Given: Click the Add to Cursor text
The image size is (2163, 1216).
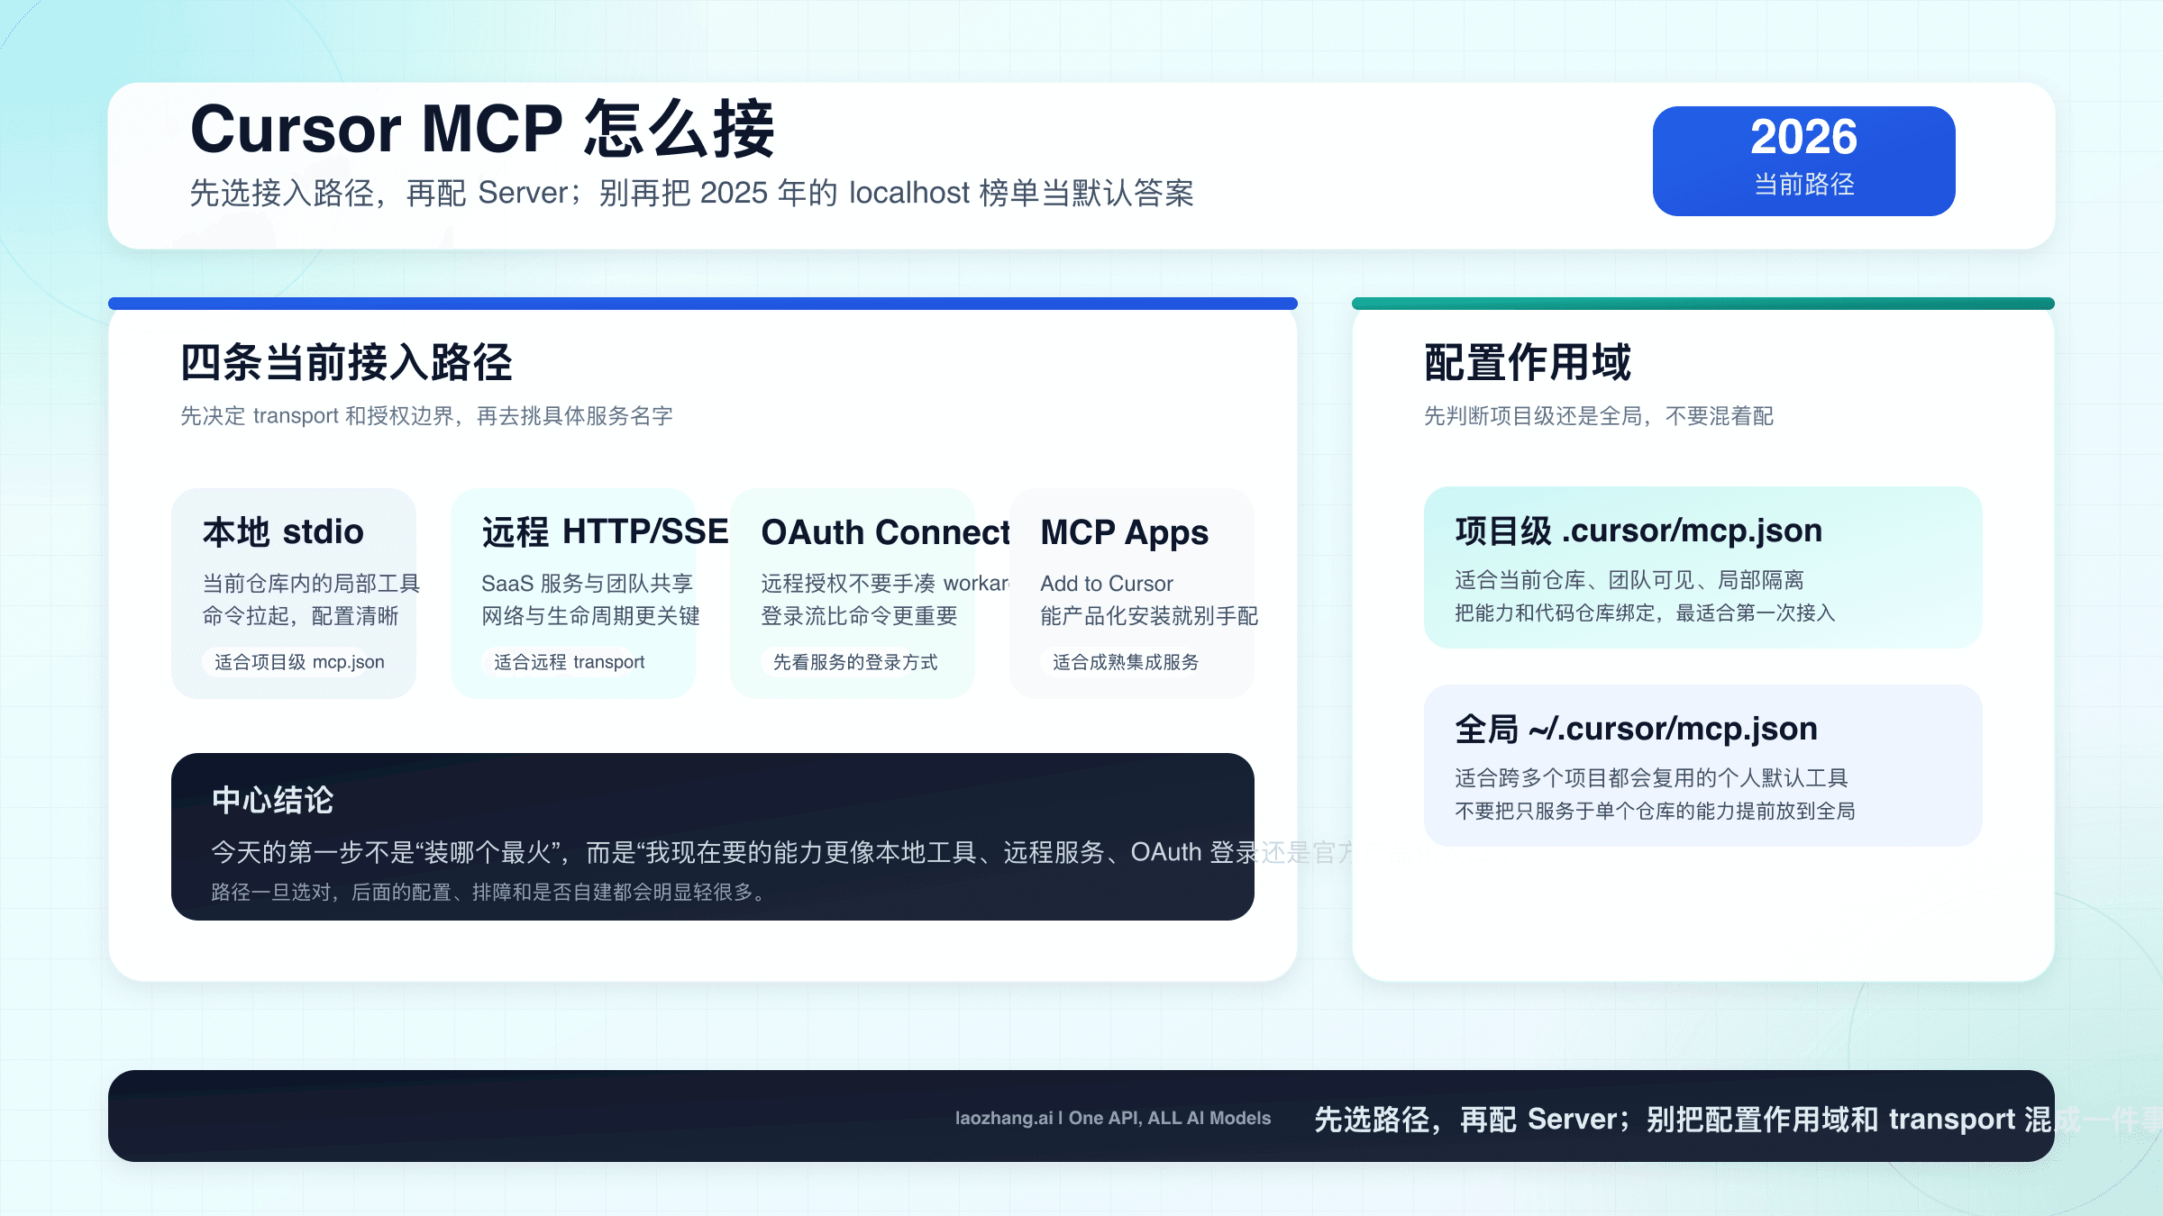Looking at the screenshot, I should [x=1106, y=583].
